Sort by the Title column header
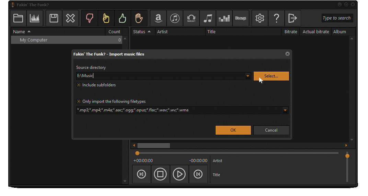The image size is (368, 196). (x=243, y=32)
